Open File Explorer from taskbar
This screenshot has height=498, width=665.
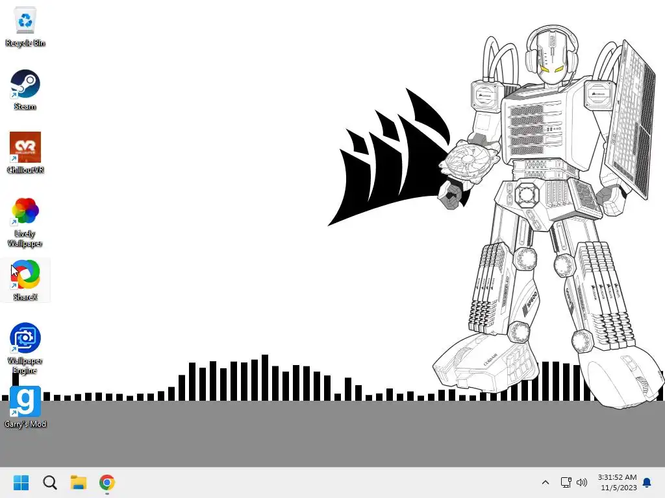79,482
